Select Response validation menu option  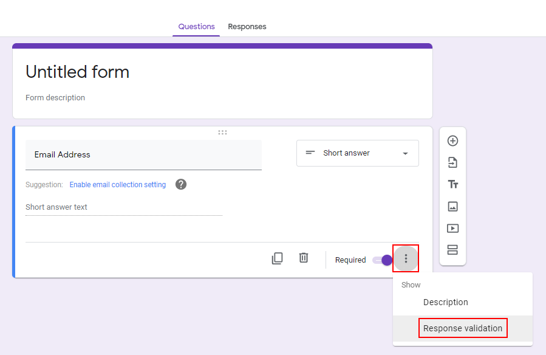(x=463, y=328)
